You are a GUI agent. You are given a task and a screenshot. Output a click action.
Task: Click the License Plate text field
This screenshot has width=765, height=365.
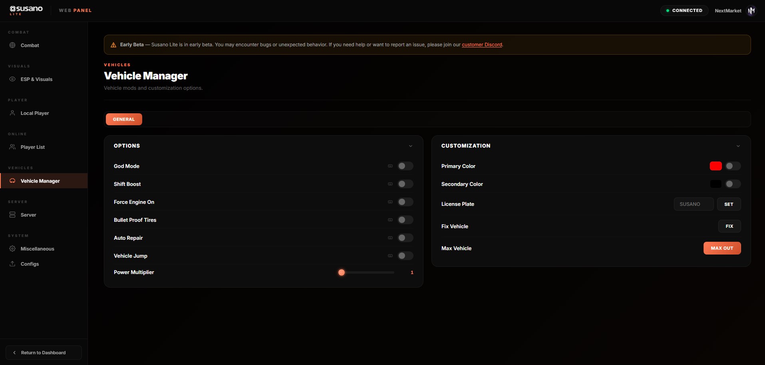tap(693, 204)
